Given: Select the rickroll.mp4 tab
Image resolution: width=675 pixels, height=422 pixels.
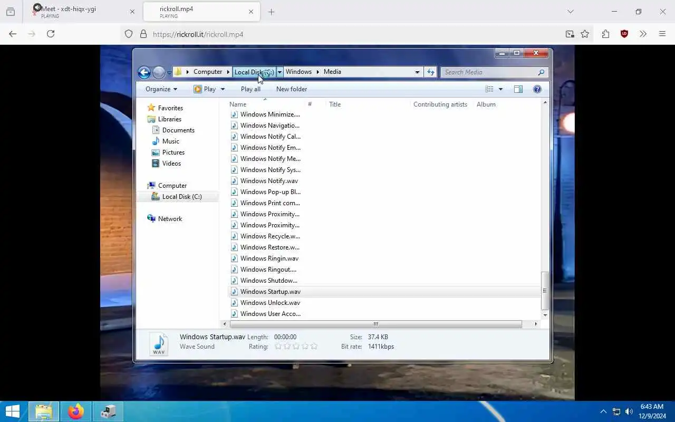Looking at the screenshot, I should tap(201, 12).
